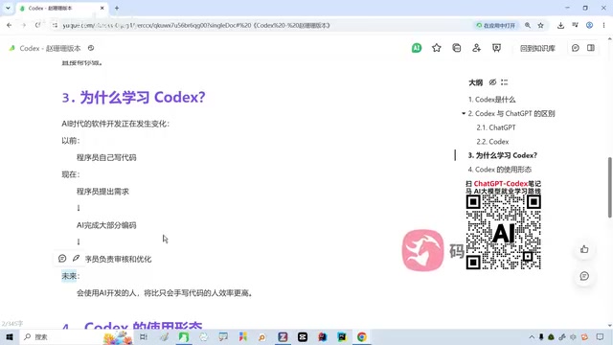The height and width of the screenshot is (345, 613).
Task: Open the add collaborator icon
Action: (x=476, y=48)
